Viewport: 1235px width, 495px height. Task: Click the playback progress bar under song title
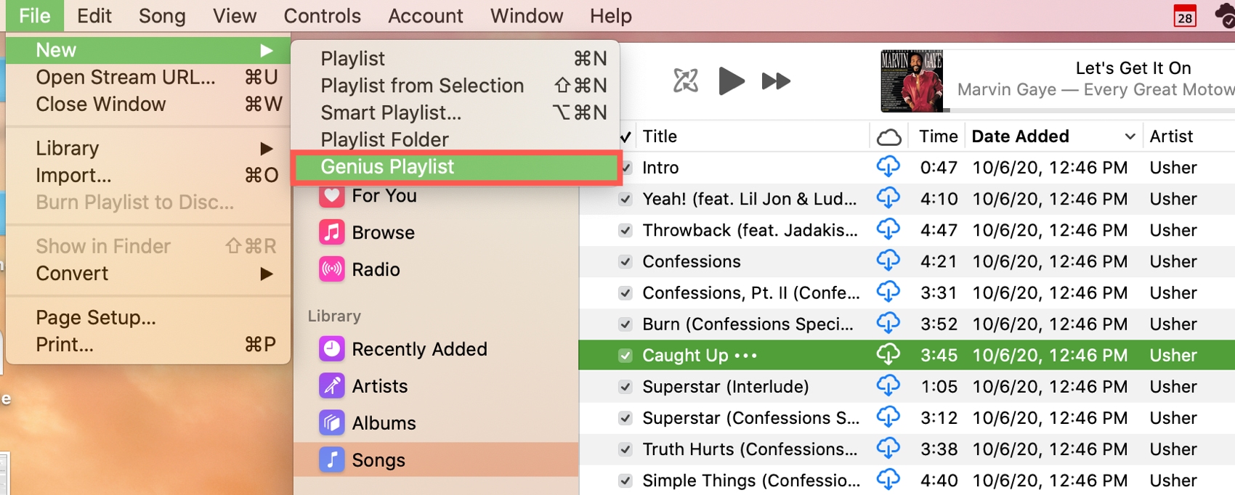[x=1090, y=110]
